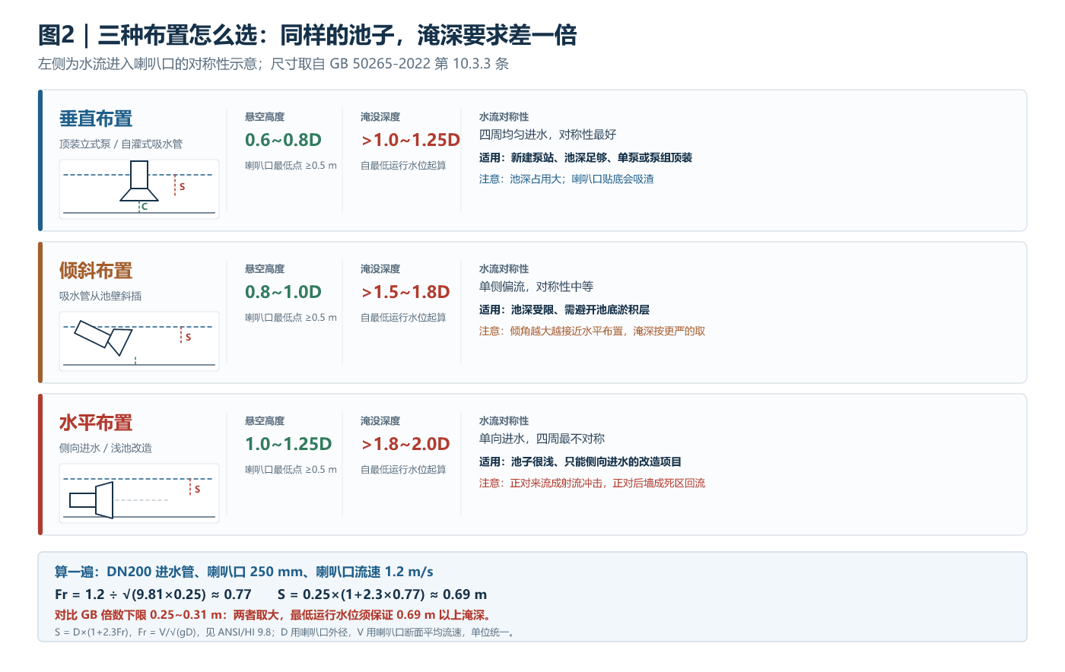This screenshot has height=672, width=1065.
Task: Select the text 侧向进水 / 浅池改造
Action: pyautogui.click(x=106, y=448)
